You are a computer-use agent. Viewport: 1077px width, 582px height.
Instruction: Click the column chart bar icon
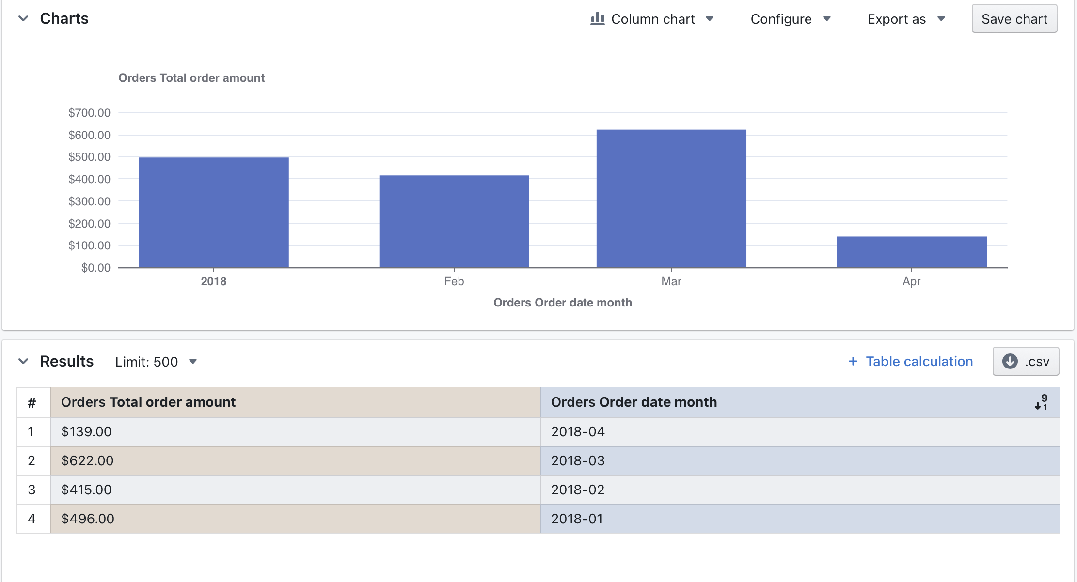[x=598, y=19]
